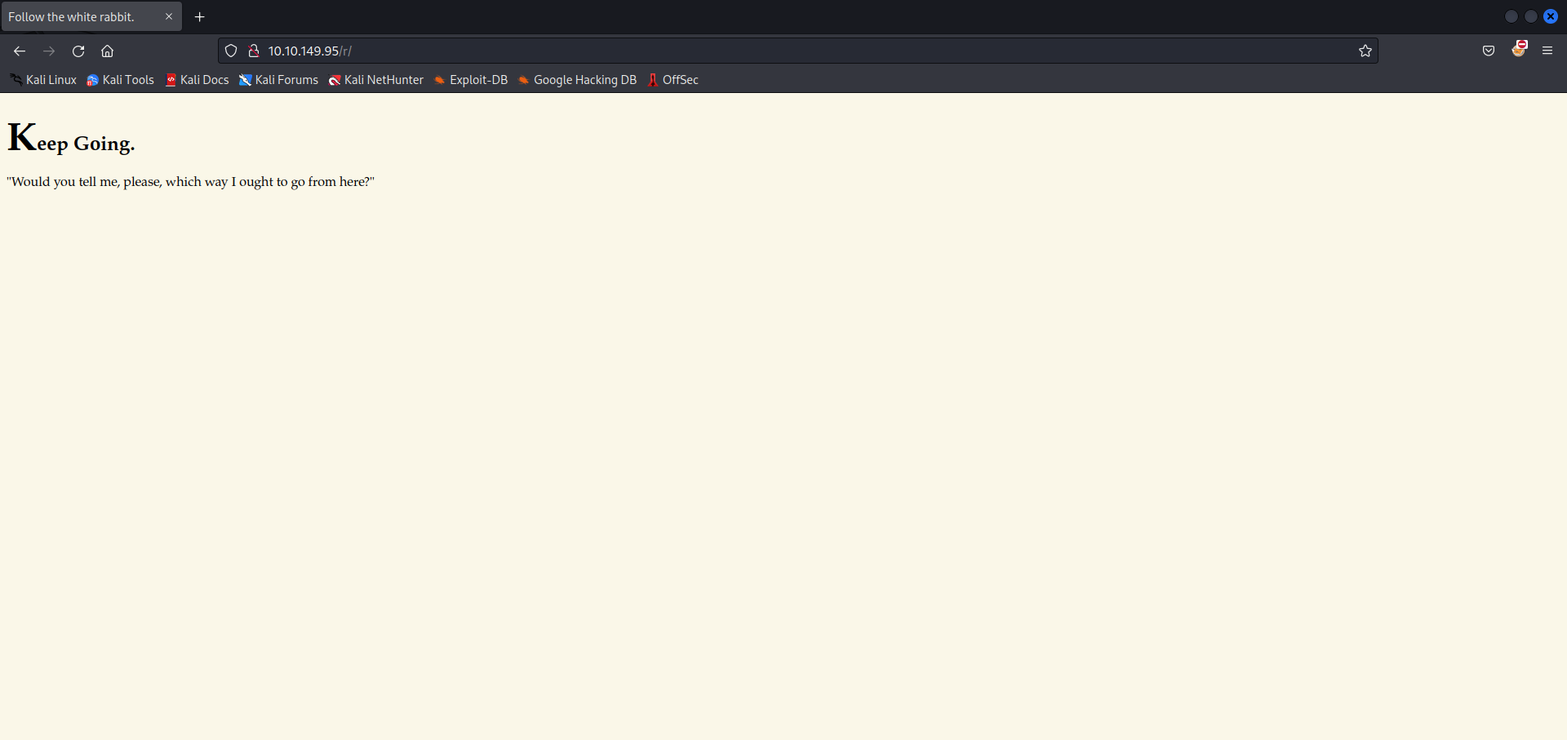Bookmark this page with the star icon

click(x=1365, y=51)
